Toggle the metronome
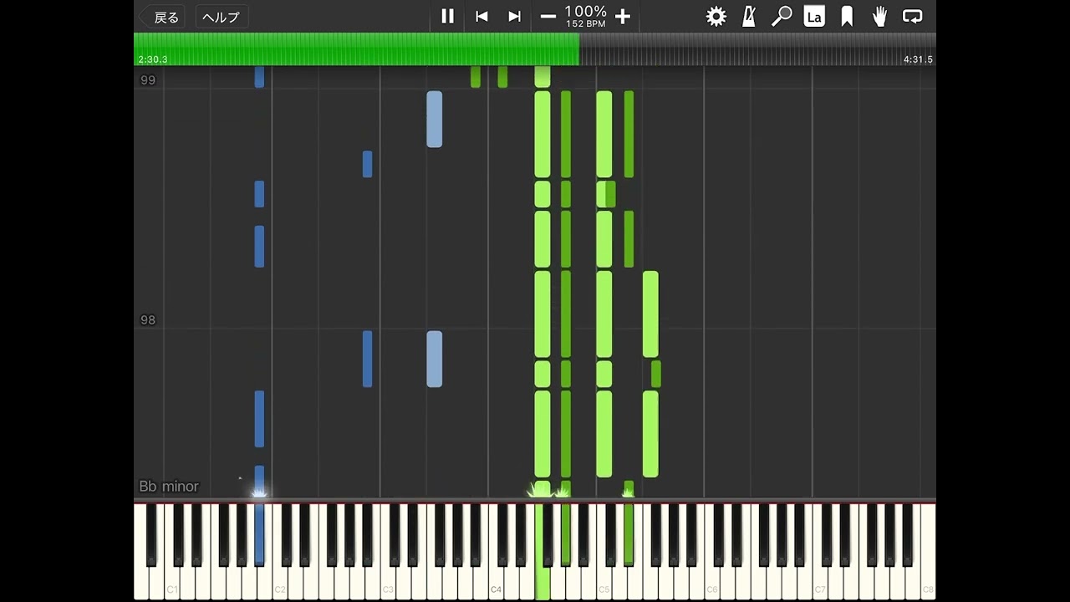The image size is (1070, 602). (749, 16)
